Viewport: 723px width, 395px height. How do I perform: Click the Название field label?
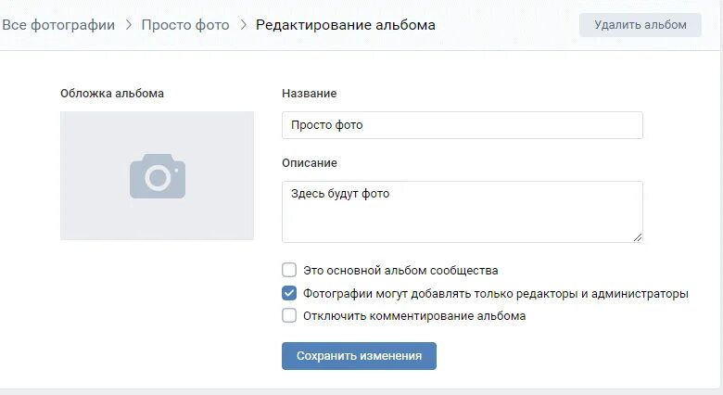tap(310, 94)
